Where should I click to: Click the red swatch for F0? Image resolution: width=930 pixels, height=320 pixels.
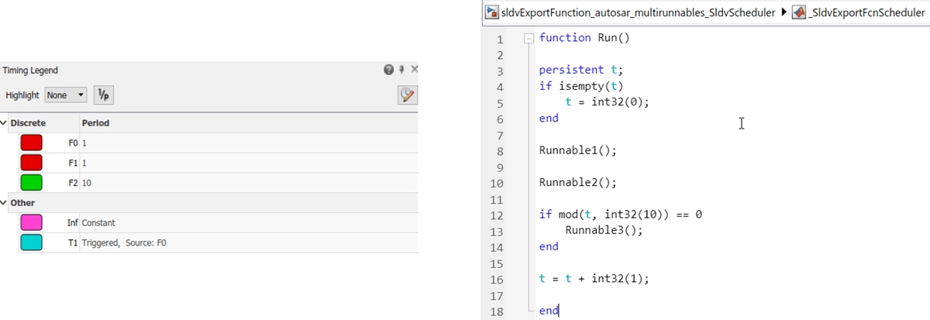[x=31, y=143]
